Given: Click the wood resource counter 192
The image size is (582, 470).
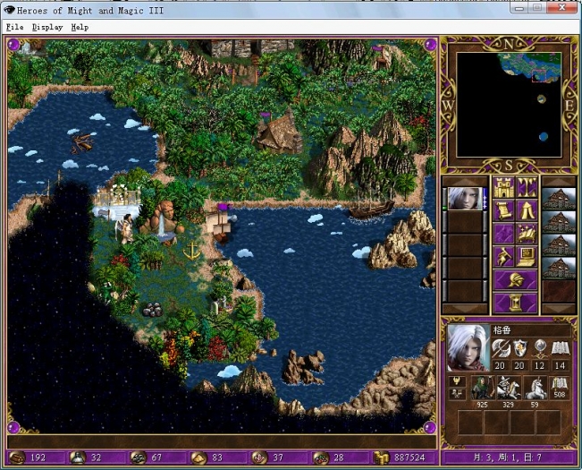Looking at the screenshot, I should 36,457.
